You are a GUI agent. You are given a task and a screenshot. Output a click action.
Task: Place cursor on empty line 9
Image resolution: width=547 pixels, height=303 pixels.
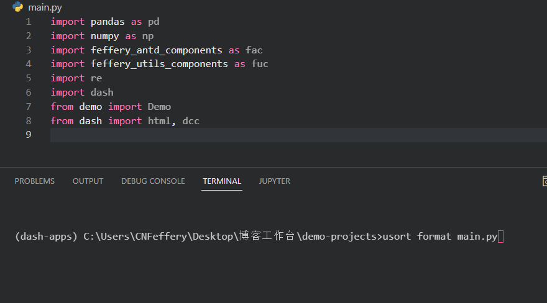[x=298, y=135]
